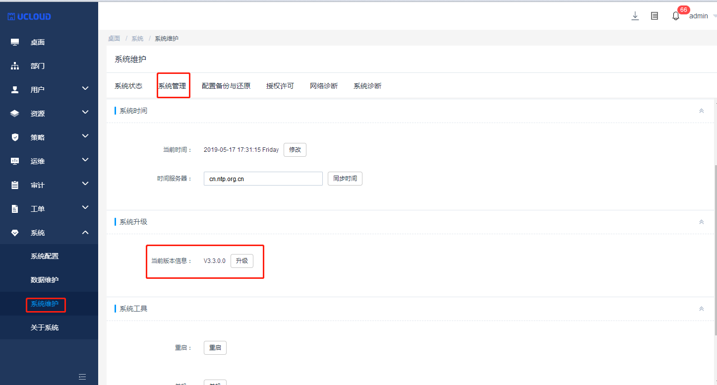Open the task list icon in header

point(655,16)
